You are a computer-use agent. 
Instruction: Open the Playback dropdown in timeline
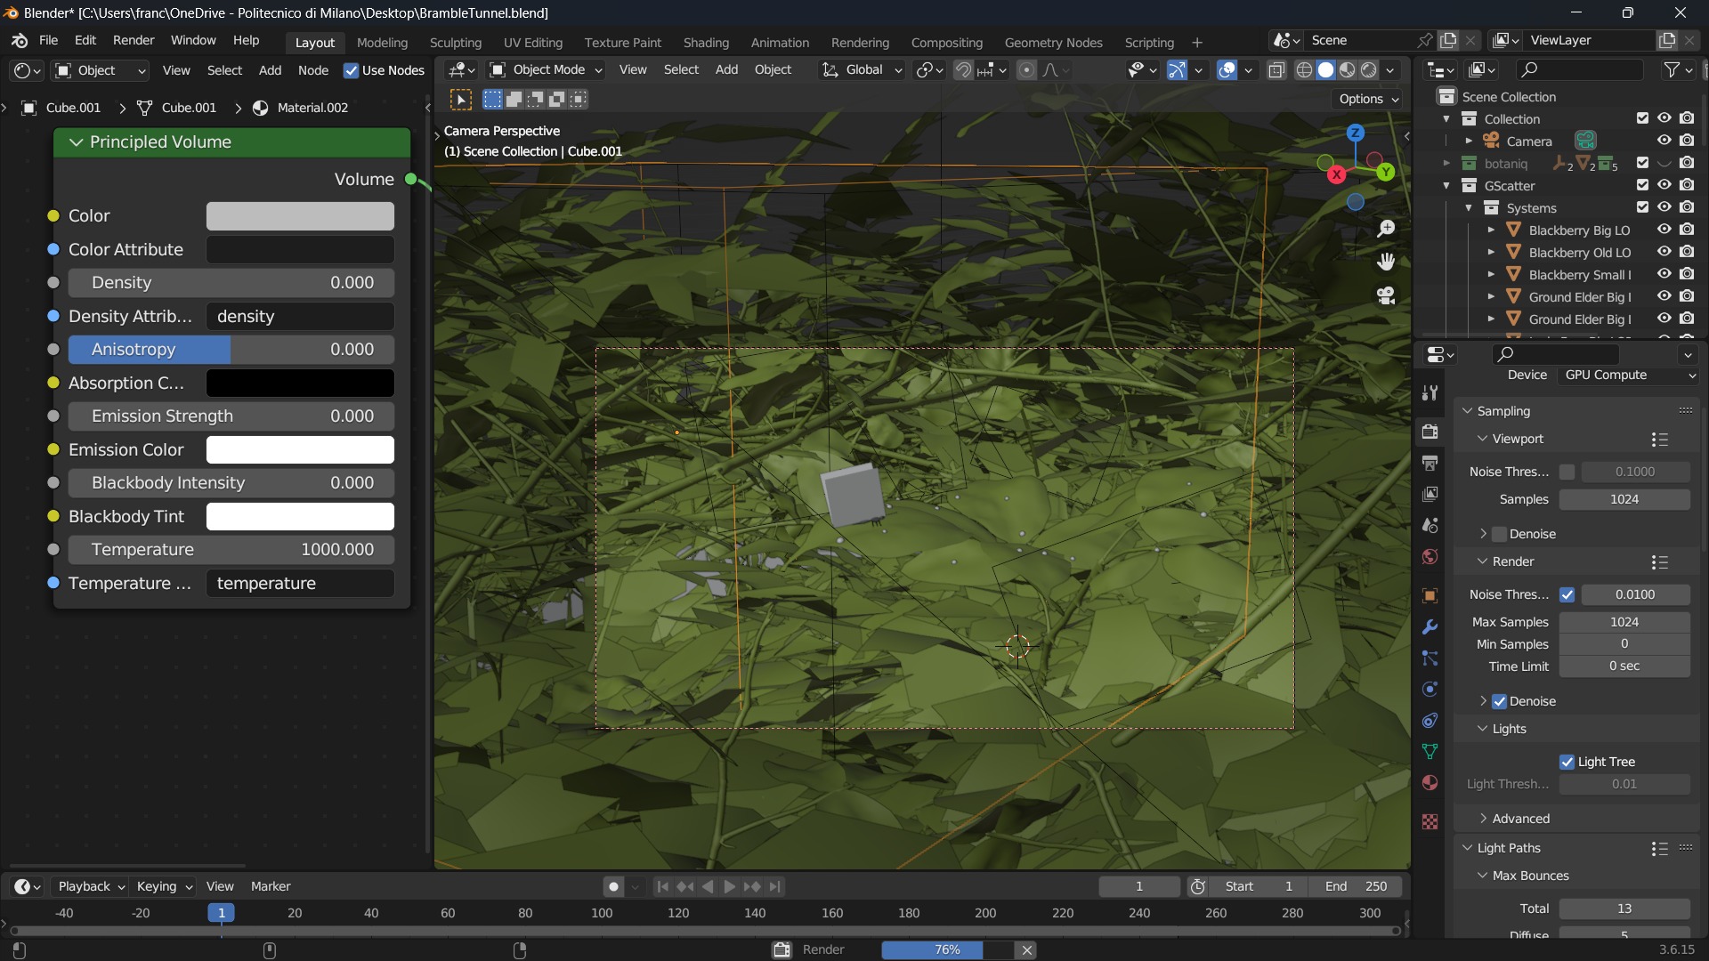click(91, 886)
